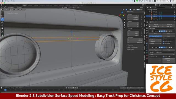Switch to the Layout workspace tab
176x99 pixels.
(24, 5)
